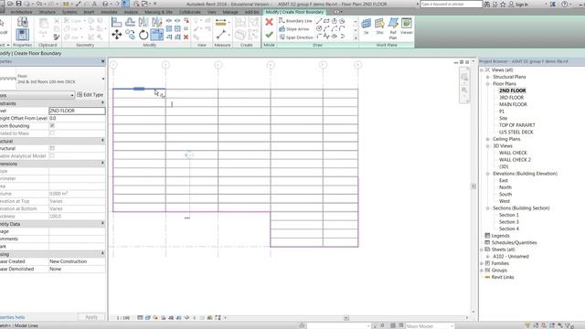Click the Slope Arrow button
The height and width of the screenshot is (329, 585).
294,28
